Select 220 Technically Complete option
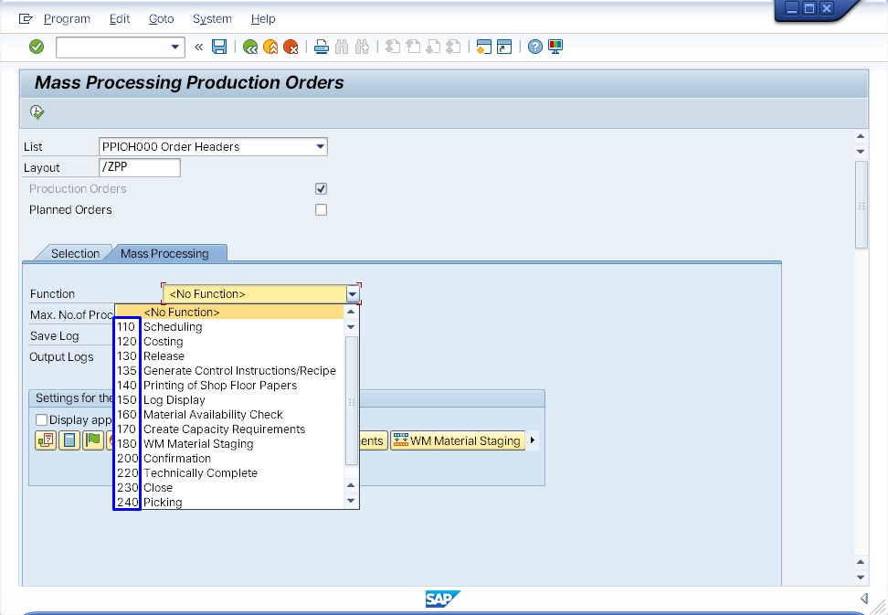This screenshot has width=888, height=615. tap(229, 472)
